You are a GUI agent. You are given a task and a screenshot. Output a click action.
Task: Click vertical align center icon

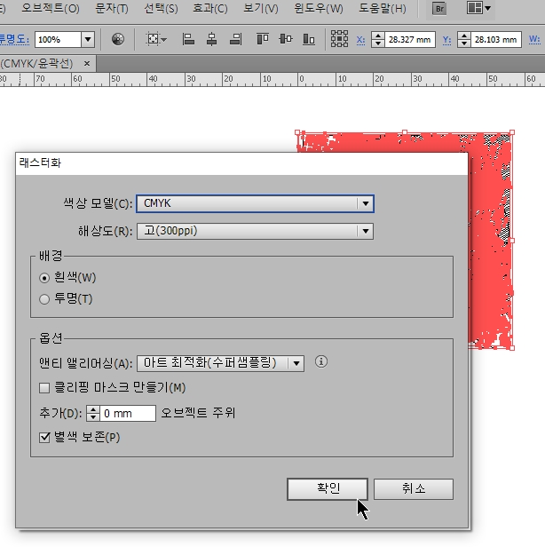[286, 39]
